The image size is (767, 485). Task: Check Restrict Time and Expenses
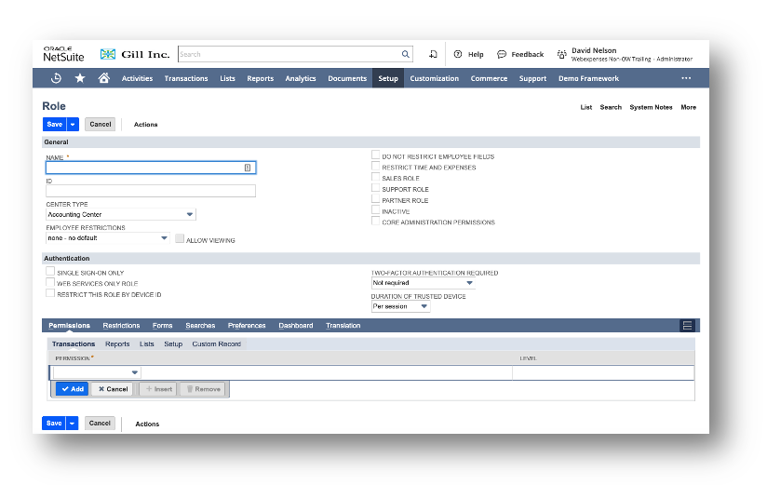[376, 167]
